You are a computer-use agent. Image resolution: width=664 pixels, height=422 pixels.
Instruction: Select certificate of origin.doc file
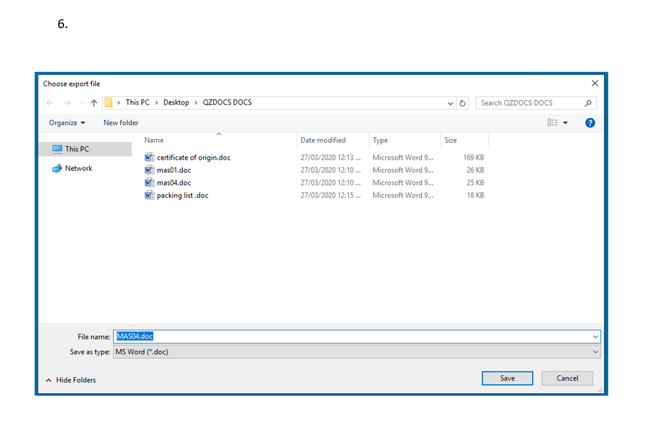point(194,158)
